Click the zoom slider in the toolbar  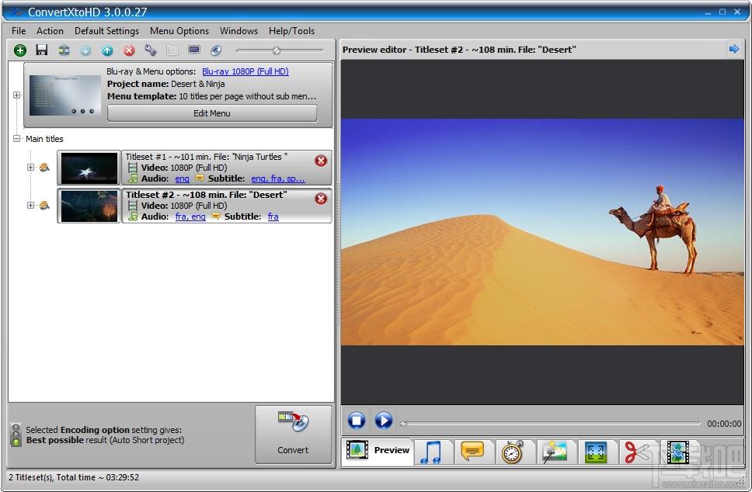277,50
